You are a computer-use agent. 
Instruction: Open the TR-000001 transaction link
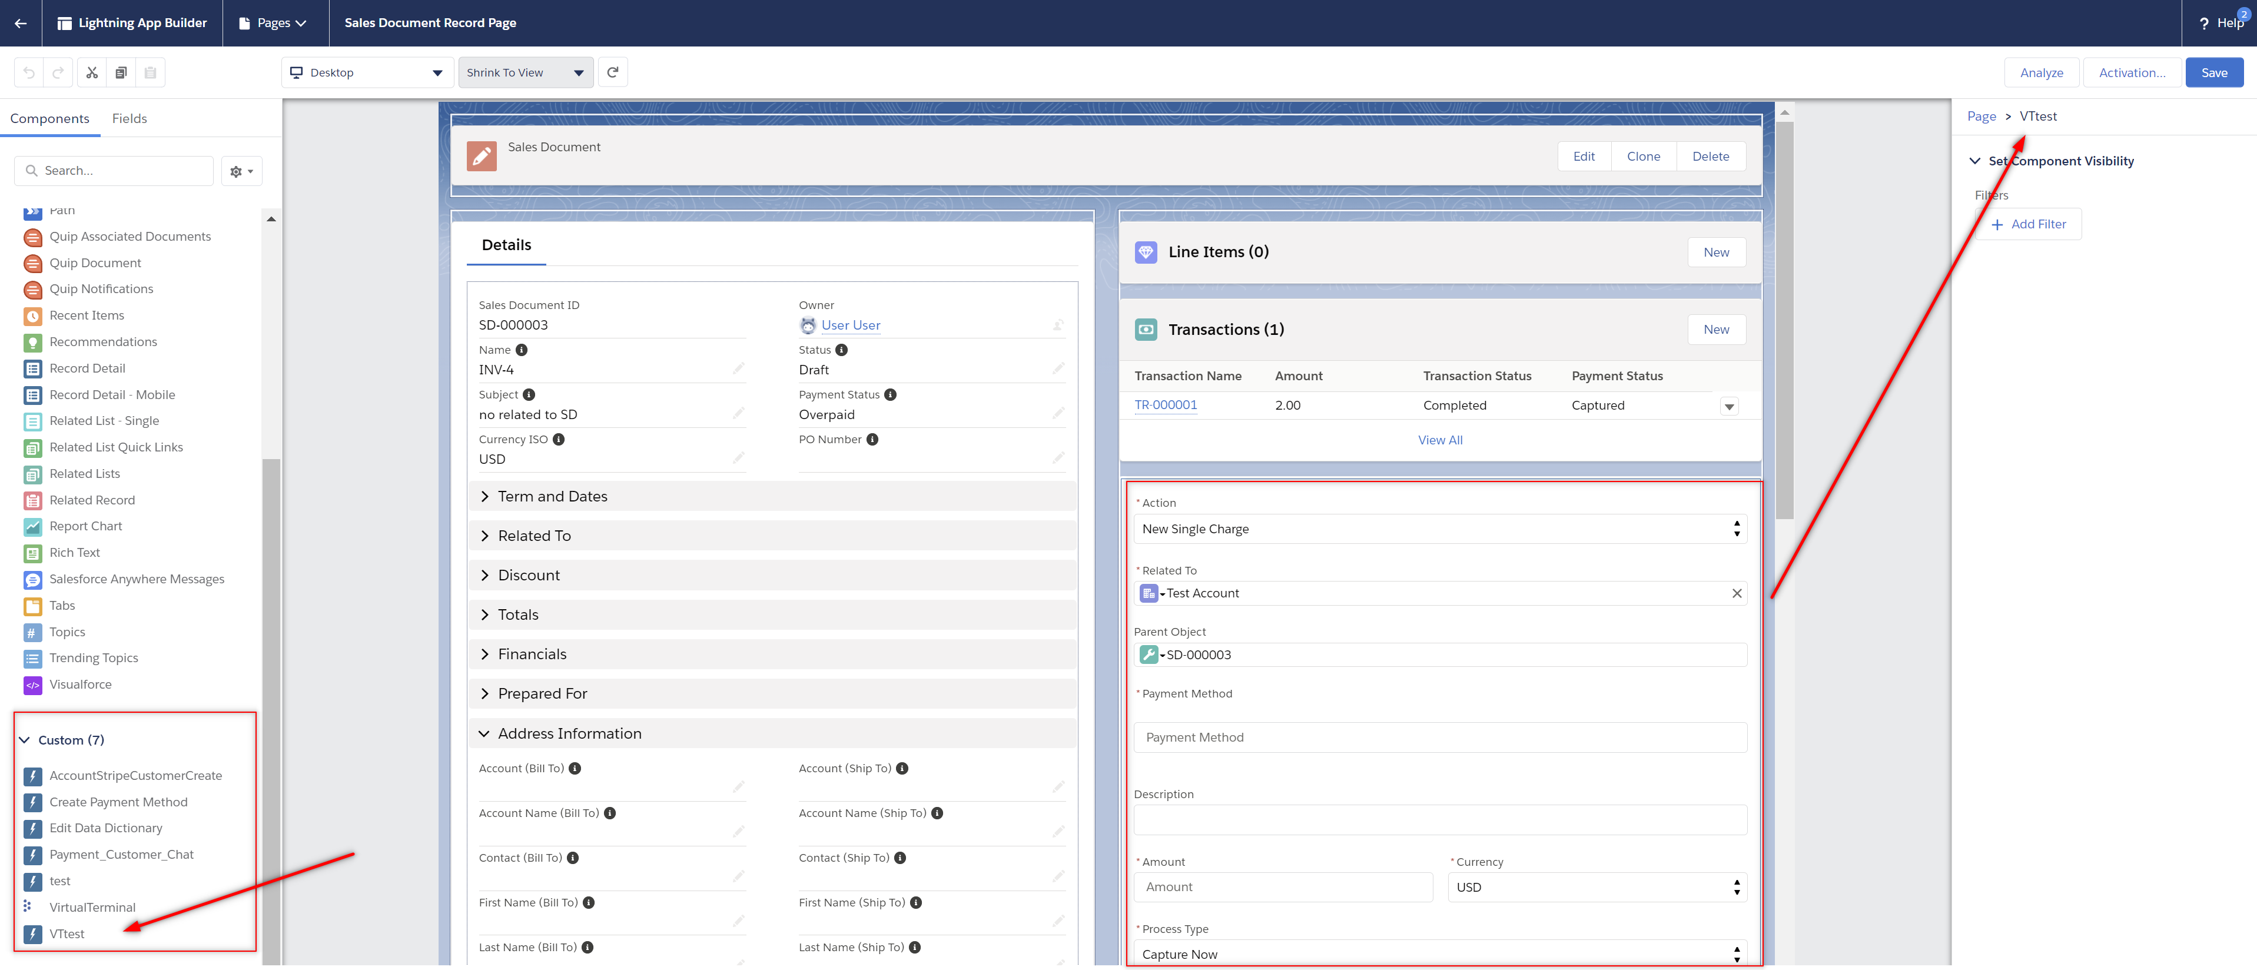click(1166, 405)
